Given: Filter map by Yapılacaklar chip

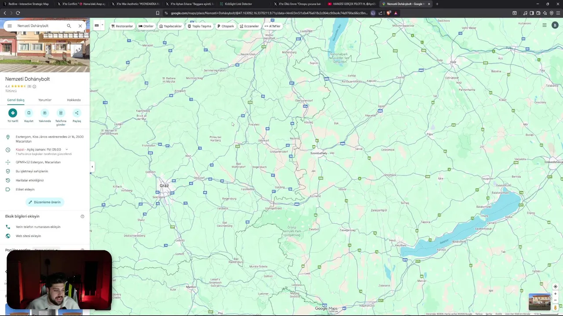Looking at the screenshot, I should [170, 26].
